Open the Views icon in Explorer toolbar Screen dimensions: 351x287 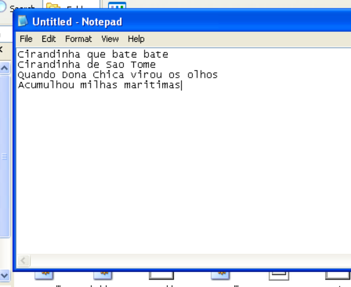117,6
